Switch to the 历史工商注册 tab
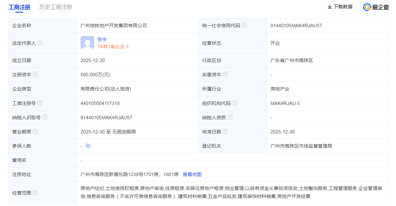The image size is (396, 206). (55, 7)
